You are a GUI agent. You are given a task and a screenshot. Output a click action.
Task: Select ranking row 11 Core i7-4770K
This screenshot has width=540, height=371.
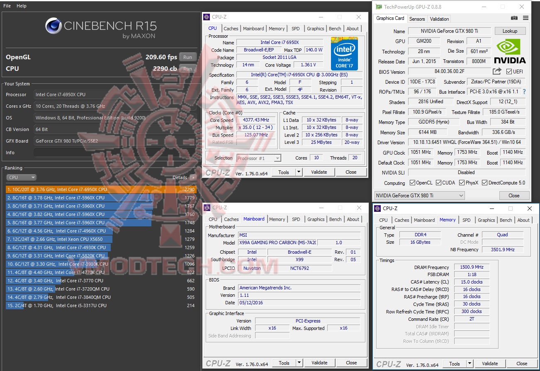pyautogui.click(x=101, y=272)
